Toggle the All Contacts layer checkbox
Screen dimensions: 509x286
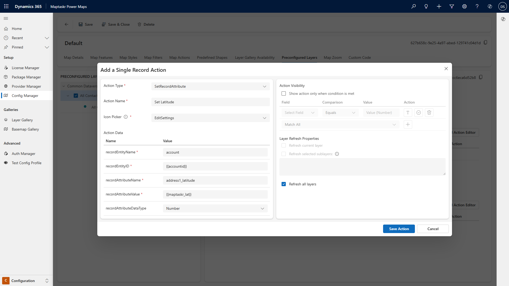click(76, 96)
